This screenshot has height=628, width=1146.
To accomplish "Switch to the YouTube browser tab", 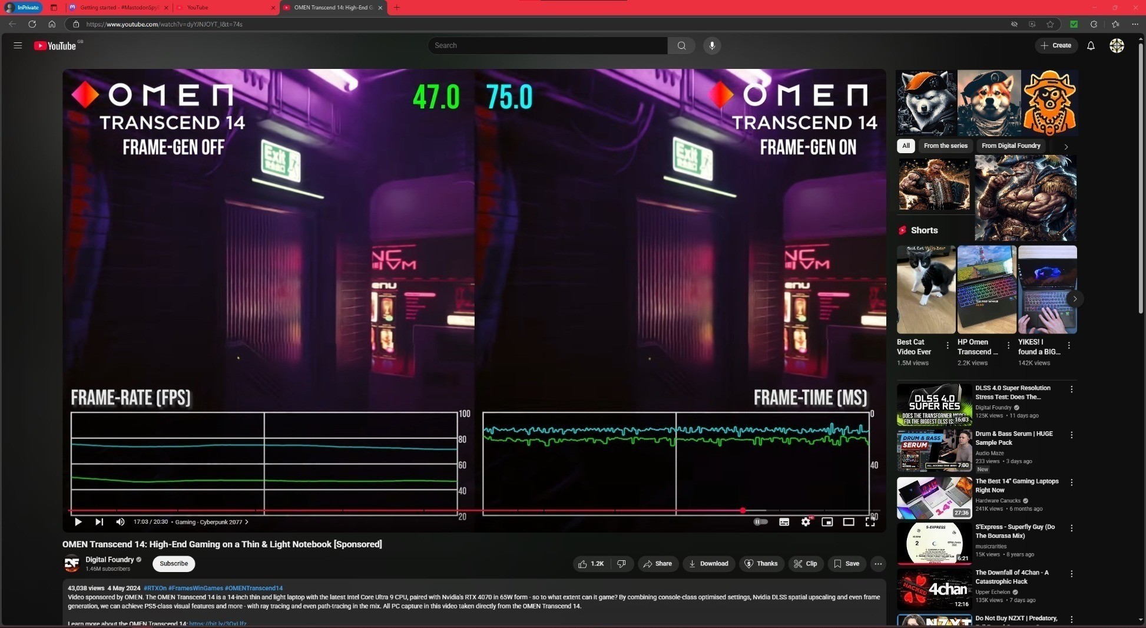I will (225, 8).
